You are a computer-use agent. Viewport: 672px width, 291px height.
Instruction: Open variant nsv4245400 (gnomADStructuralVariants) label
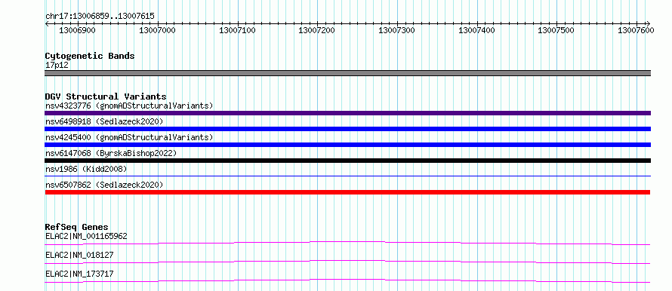tap(129, 137)
